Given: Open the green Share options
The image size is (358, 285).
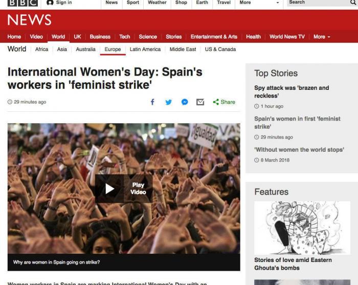Looking at the screenshot, I should tap(224, 102).
